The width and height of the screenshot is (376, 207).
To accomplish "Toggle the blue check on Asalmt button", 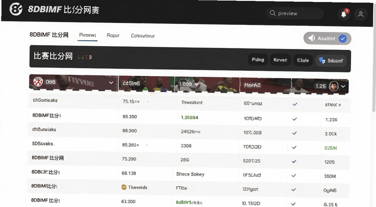I will pyautogui.click(x=343, y=39).
